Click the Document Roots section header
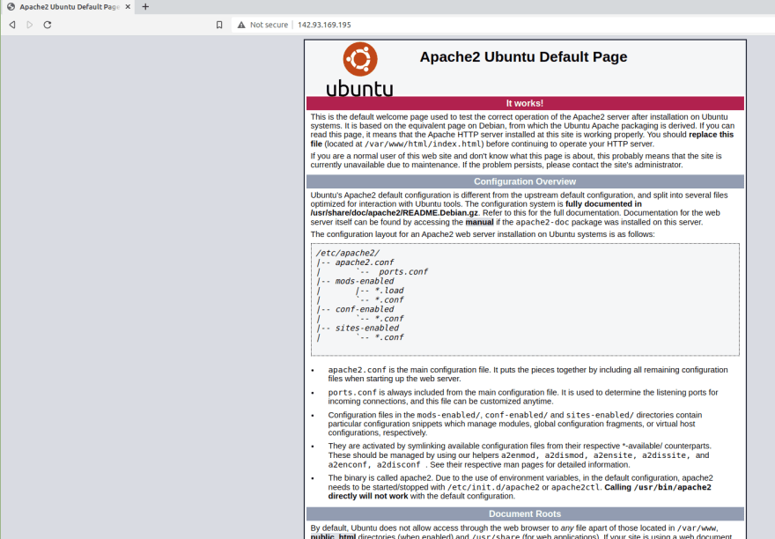The width and height of the screenshot is (775, 539). [x=525, y=513]
